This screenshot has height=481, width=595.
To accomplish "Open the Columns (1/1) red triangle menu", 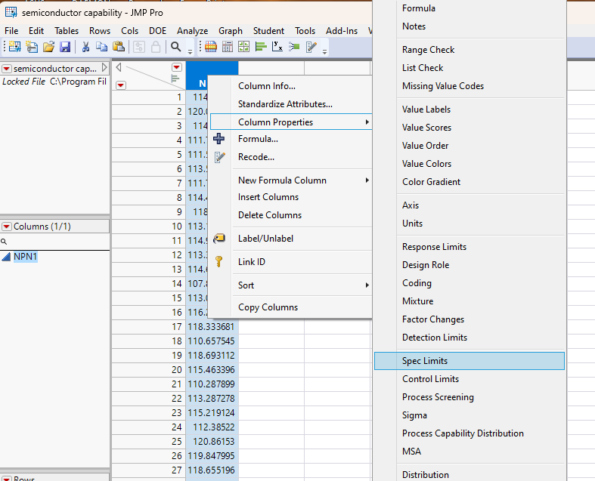I will point(7,227).
